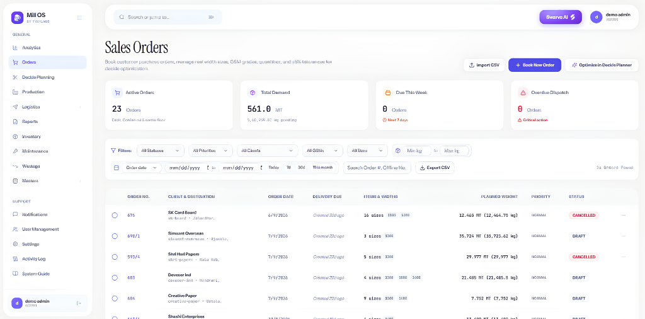Click the Max kg input field

click(x=454, y=151)
